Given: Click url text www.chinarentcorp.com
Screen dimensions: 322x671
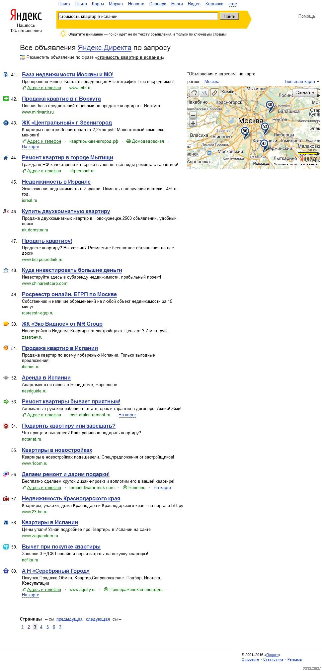Looking at the screenshot, I should point(44,284).
